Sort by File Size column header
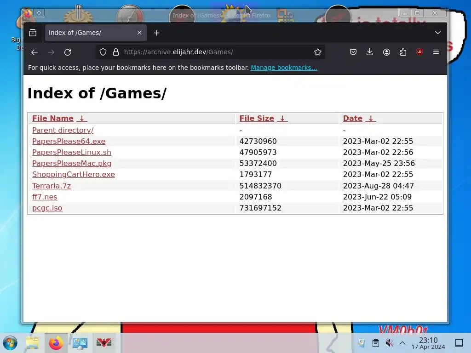Viewport: 471px width, 353px height. click(x=264, y=118)
